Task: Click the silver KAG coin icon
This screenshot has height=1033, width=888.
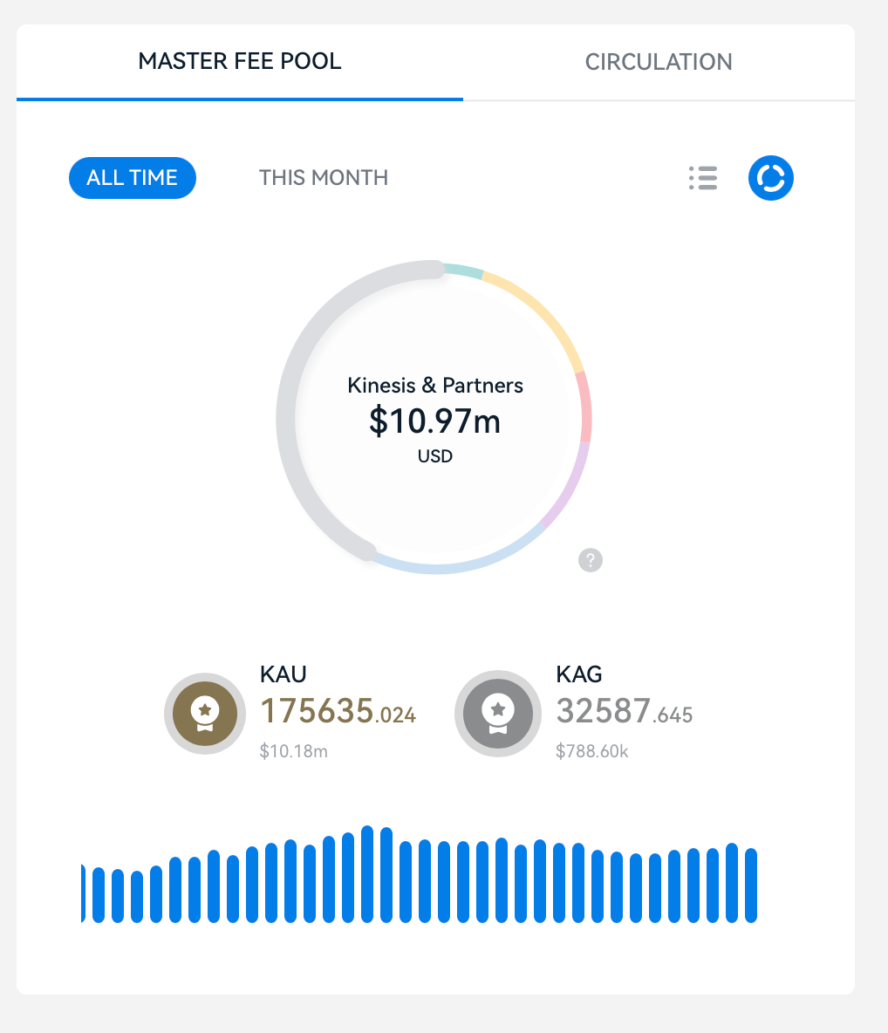Action: tap(498, 714)
